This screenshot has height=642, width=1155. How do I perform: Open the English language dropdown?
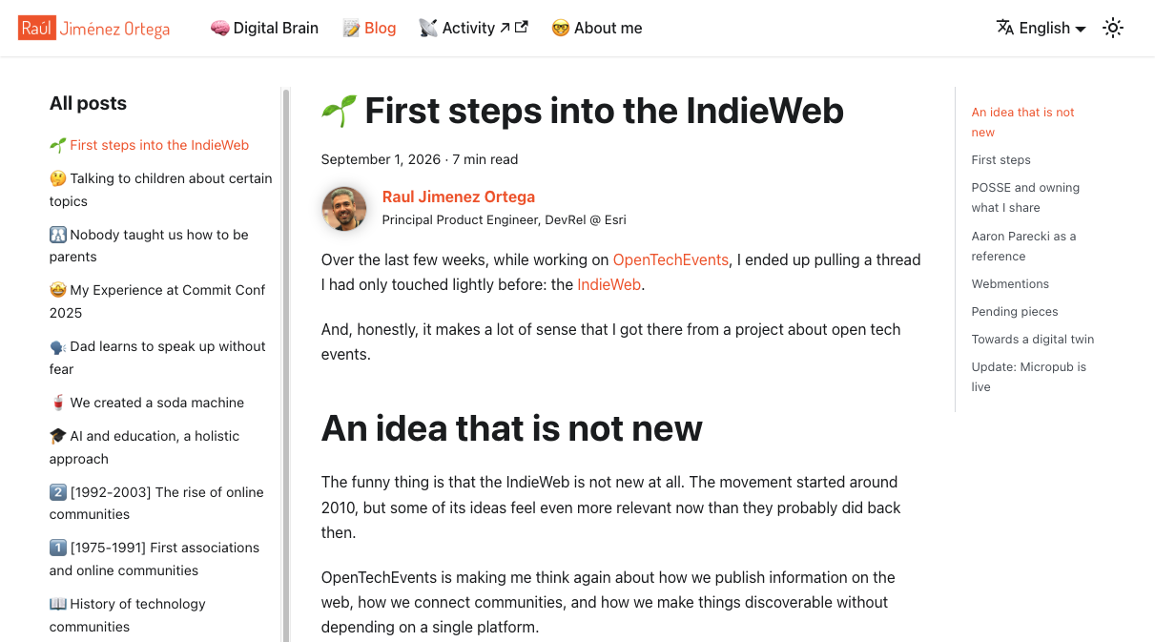1041,28
